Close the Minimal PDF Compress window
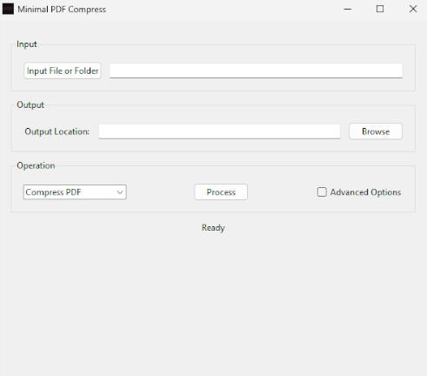This screenshot has height=376, width=427. click(413, 9)
